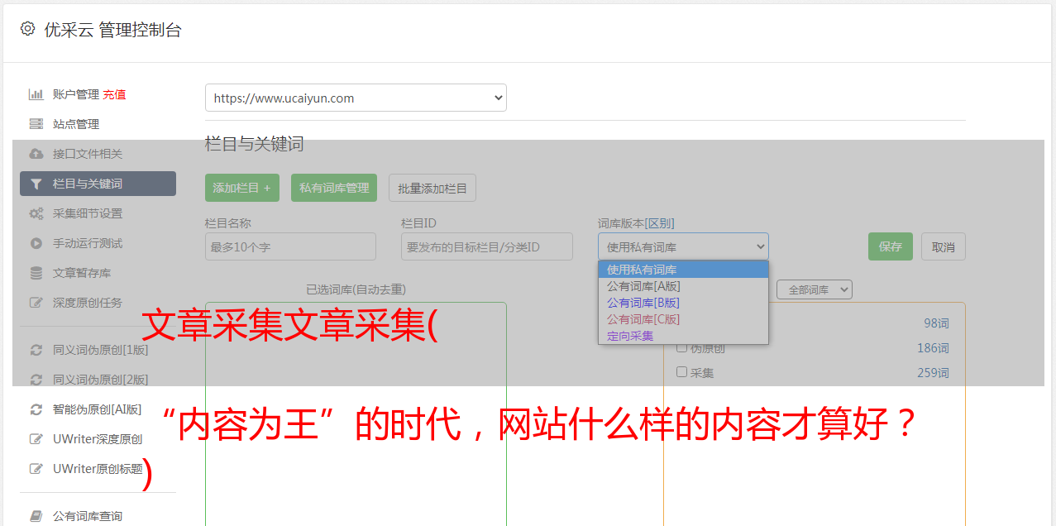Choose 公有词库[C版] option
This screenshot has width=1056, height=526.
(683, 319)
